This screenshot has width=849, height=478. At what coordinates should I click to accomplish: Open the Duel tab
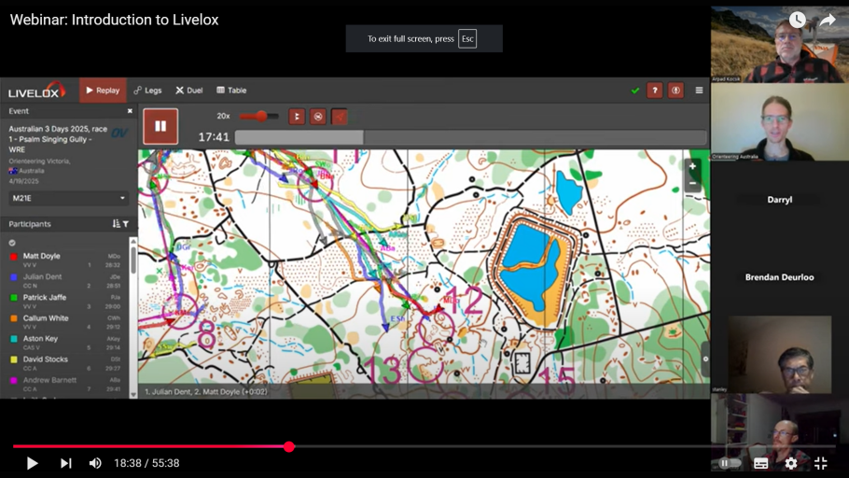pos(189,91)
